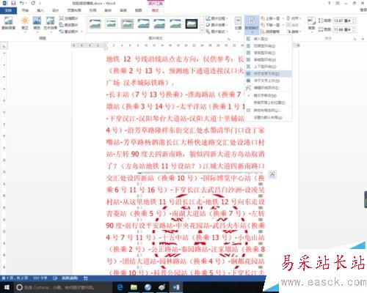
Task: Expand the picture styles gallery More arrow
Action: 202,31
